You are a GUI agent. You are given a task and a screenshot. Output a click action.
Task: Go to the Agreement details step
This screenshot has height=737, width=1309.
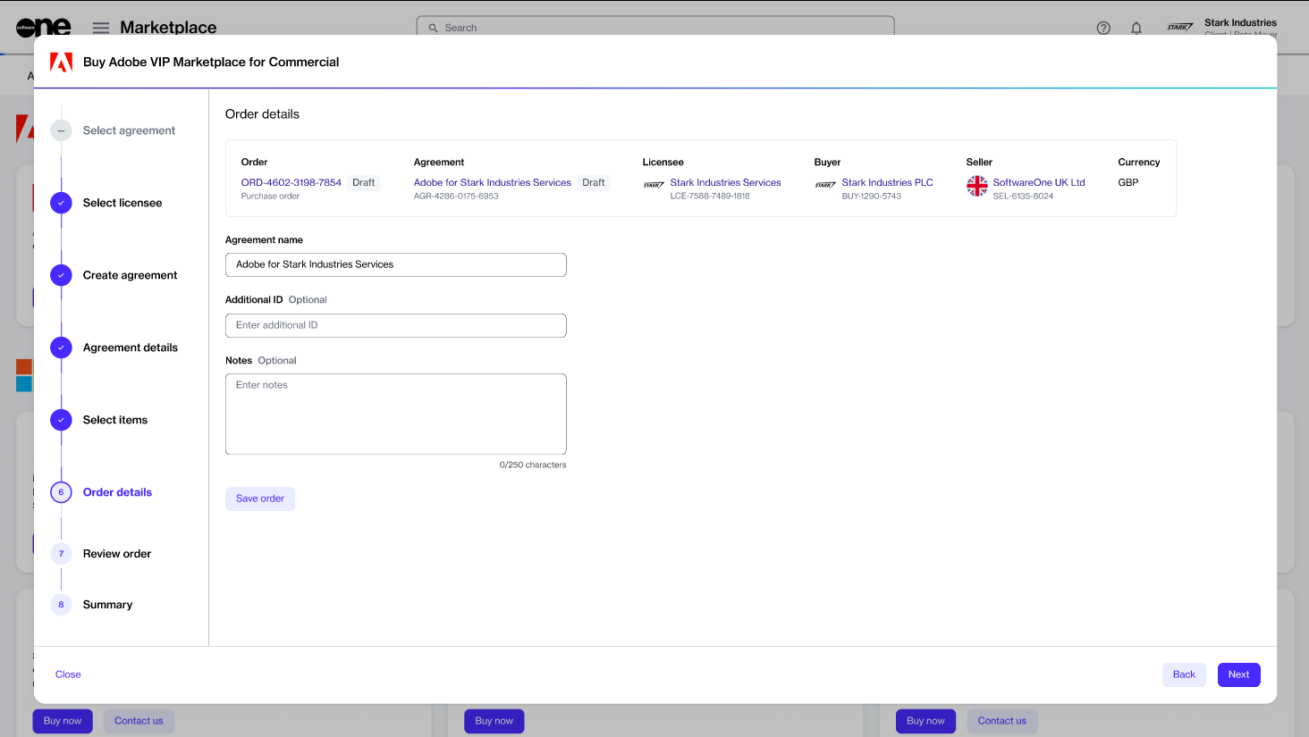pos(130,348)
